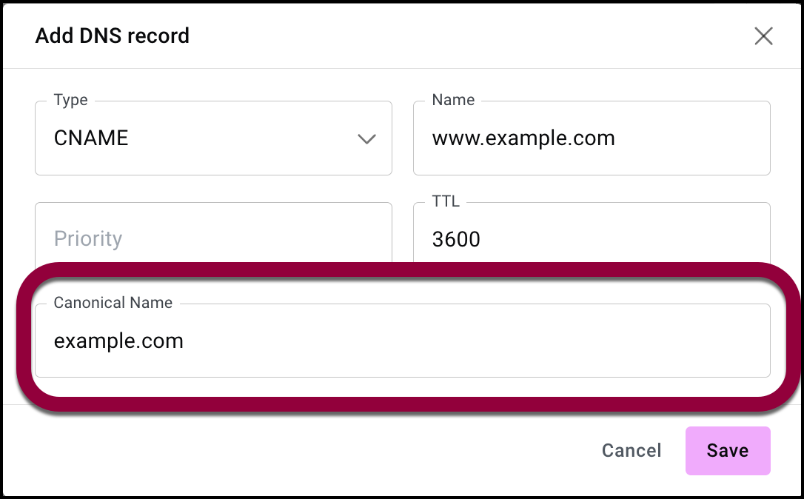Close the Add DNS record dialog
The width and height of the screenshot is (804, 499).
(763, 36)
